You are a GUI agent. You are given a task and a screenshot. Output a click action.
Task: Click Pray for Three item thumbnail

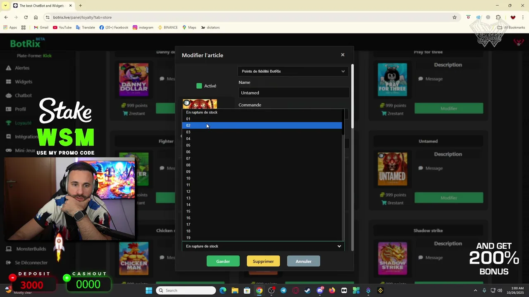click(392, 80)
